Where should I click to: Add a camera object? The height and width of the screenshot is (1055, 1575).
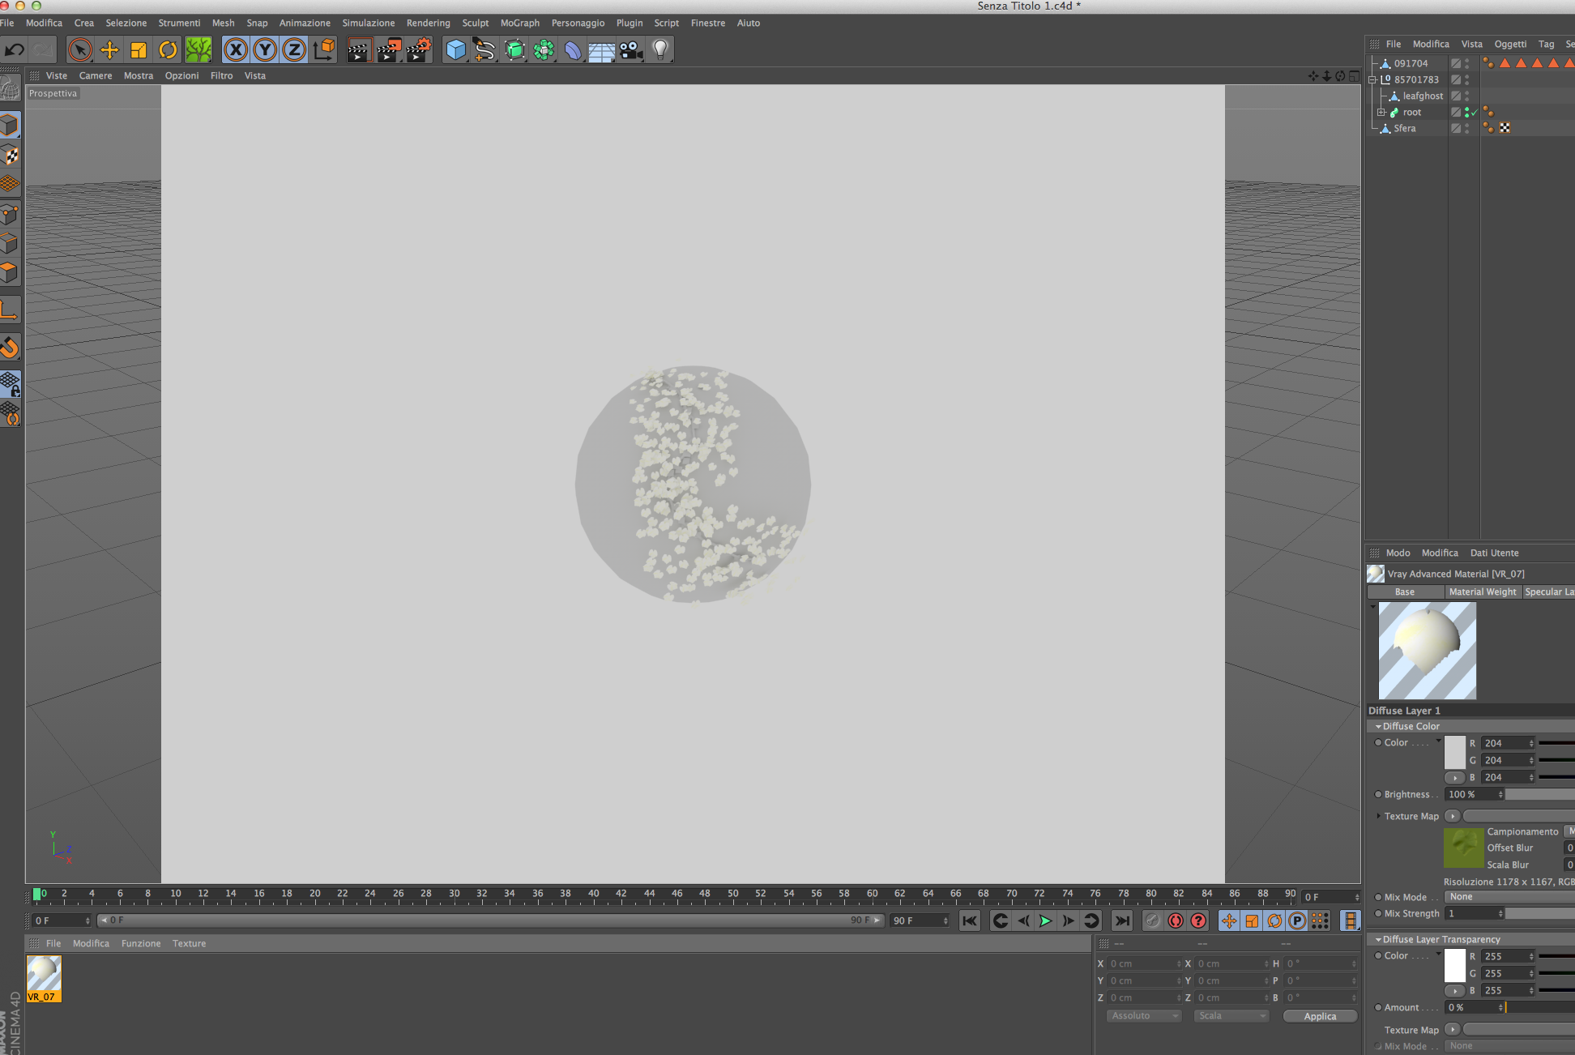[x=631, y=50]
